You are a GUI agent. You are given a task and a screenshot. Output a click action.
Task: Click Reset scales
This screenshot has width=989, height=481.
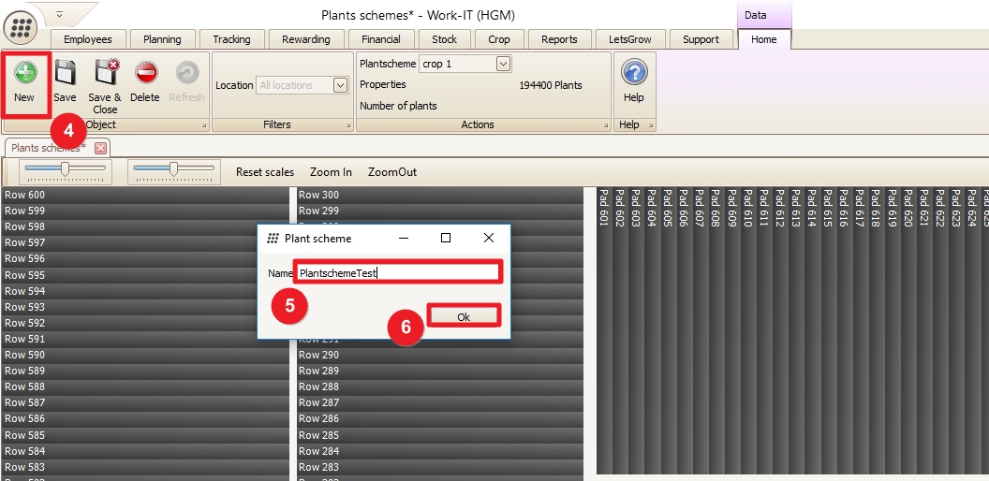[x=265, y=172]
